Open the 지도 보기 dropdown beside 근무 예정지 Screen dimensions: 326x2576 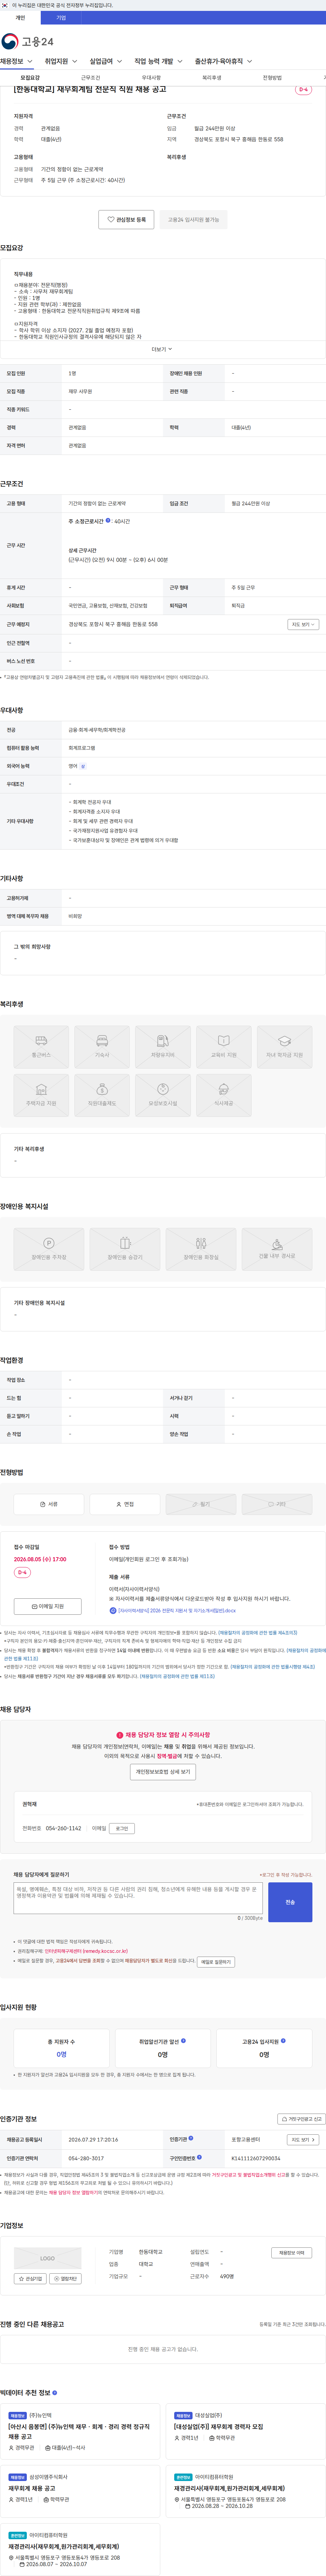coord(303,624)
